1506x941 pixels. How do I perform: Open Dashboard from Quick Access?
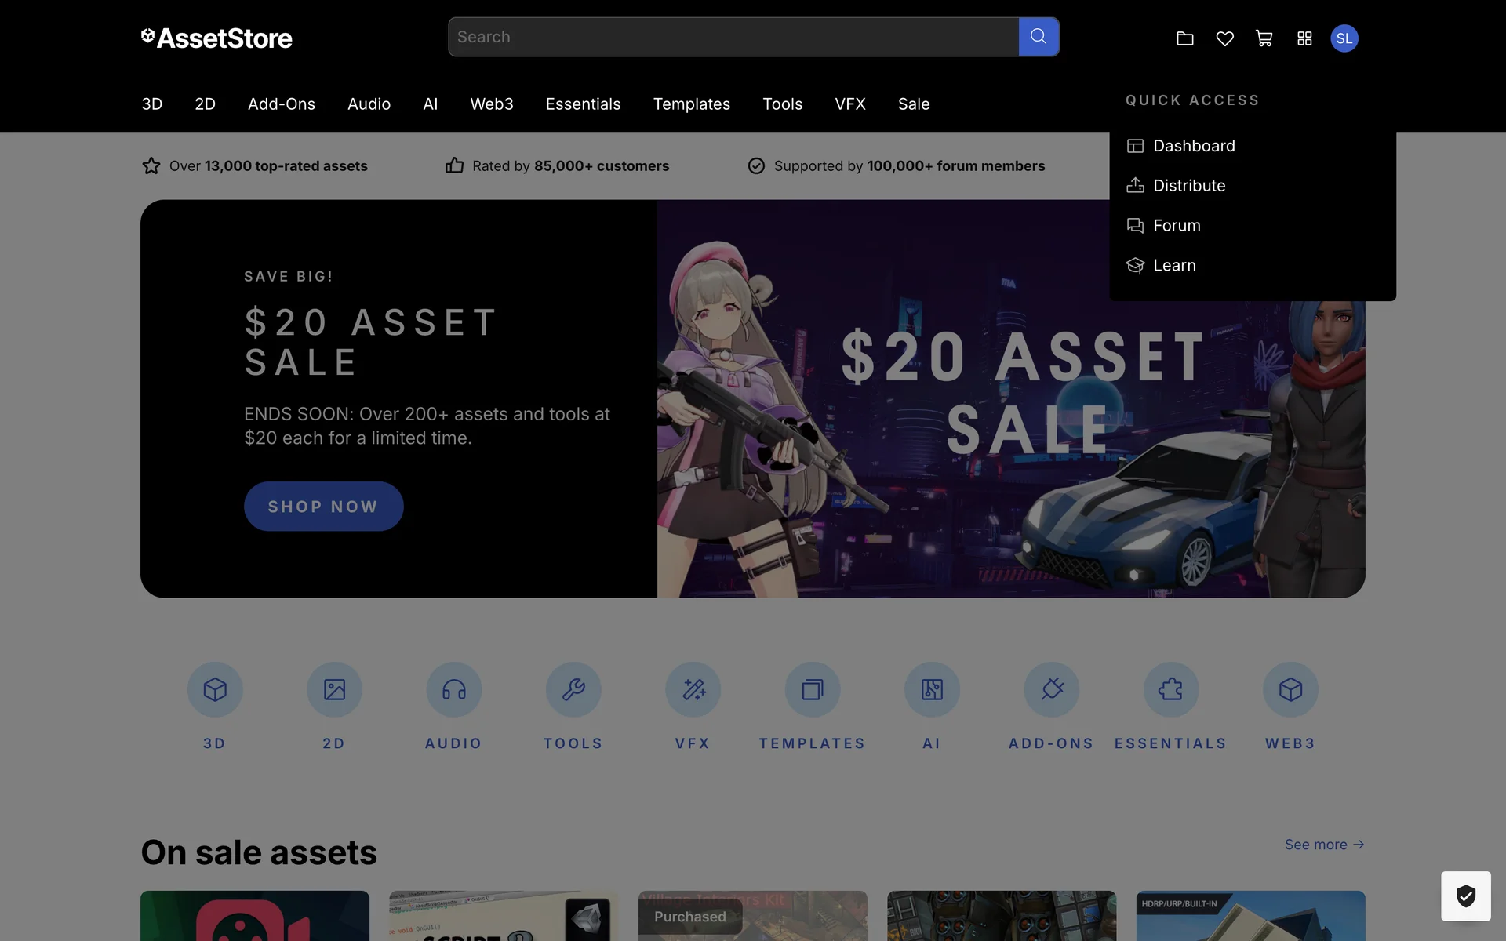[1193, 146]
